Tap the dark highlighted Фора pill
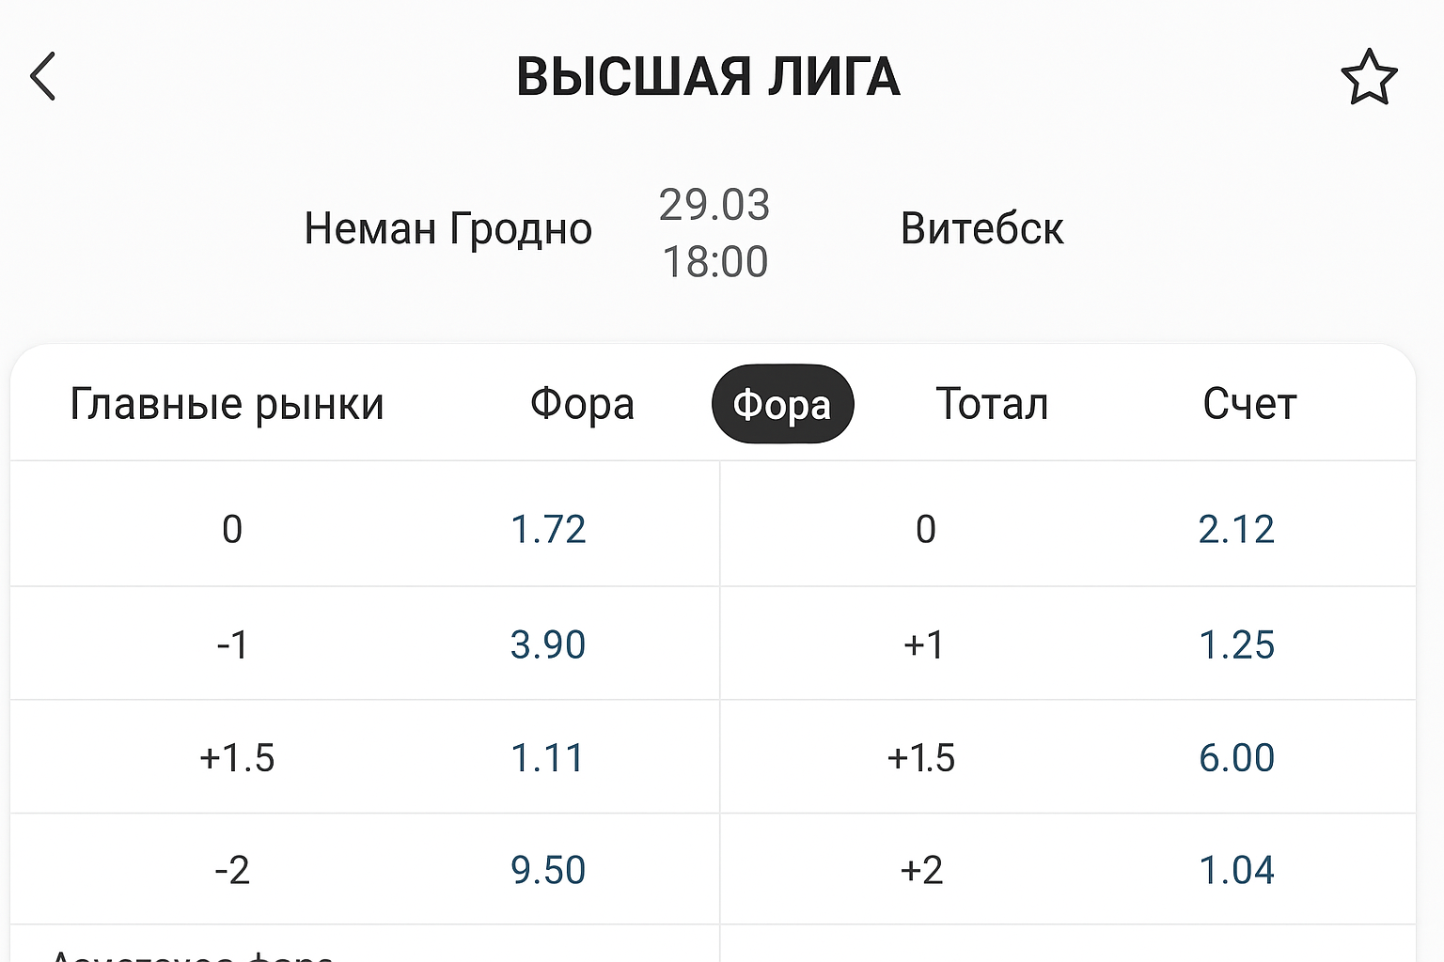 tap(782, 405)
